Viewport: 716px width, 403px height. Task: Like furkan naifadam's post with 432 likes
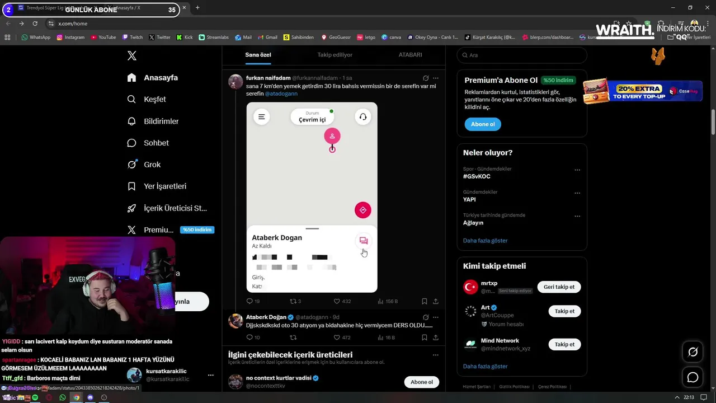tap(342, 301)
